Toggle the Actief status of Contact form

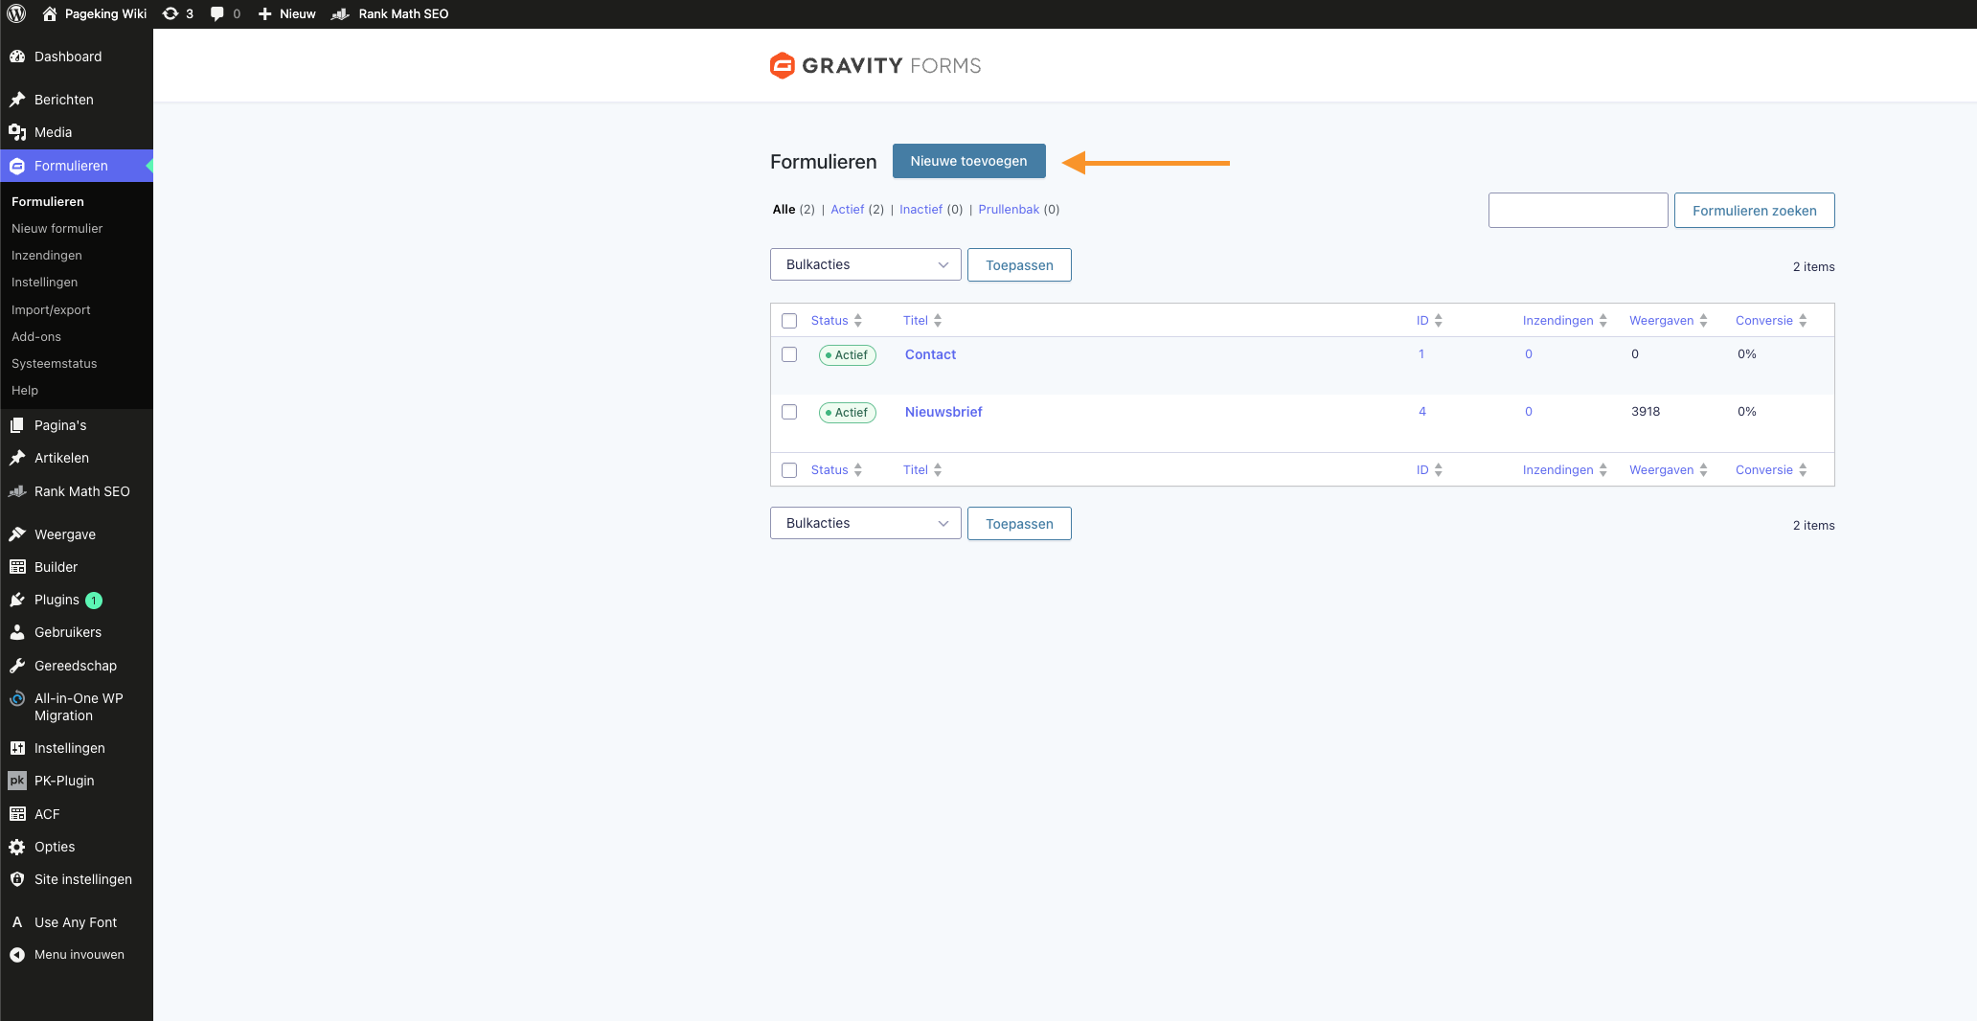point(848,355)
